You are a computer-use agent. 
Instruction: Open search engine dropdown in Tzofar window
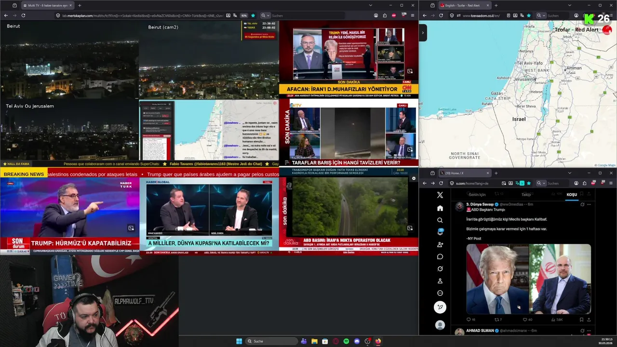(x=540, y=15)
